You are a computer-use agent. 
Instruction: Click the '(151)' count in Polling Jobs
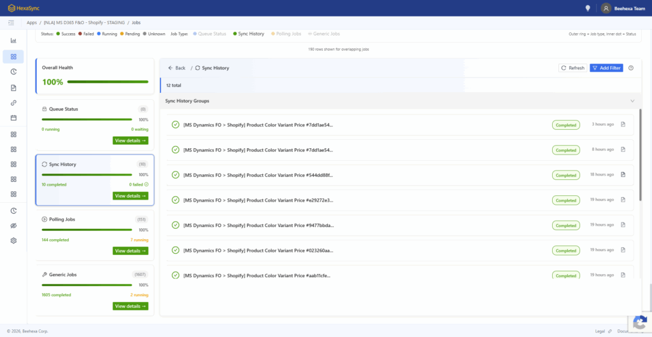click(142, 219)
